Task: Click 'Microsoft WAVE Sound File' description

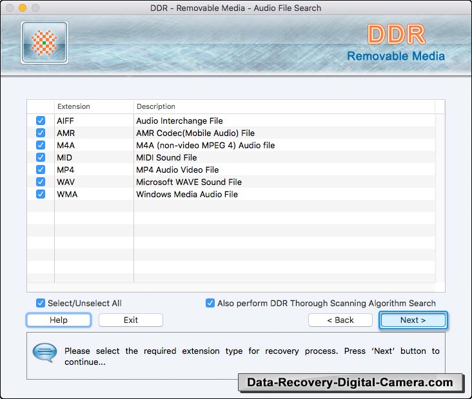Action: click(189, 182)
